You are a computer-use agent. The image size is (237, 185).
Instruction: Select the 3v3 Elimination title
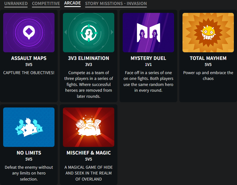(x=88, y=58)
